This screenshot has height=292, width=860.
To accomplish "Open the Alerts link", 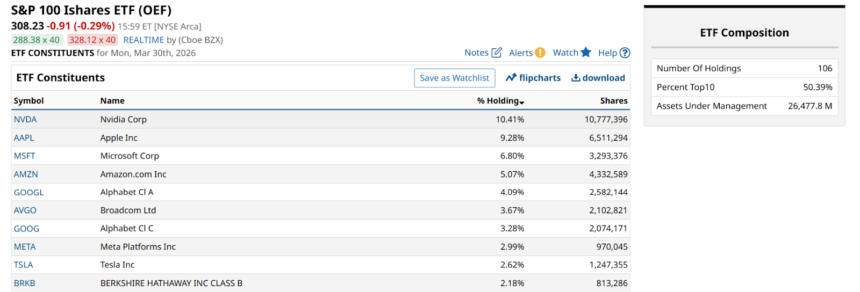I will click(x=521, y=53).
